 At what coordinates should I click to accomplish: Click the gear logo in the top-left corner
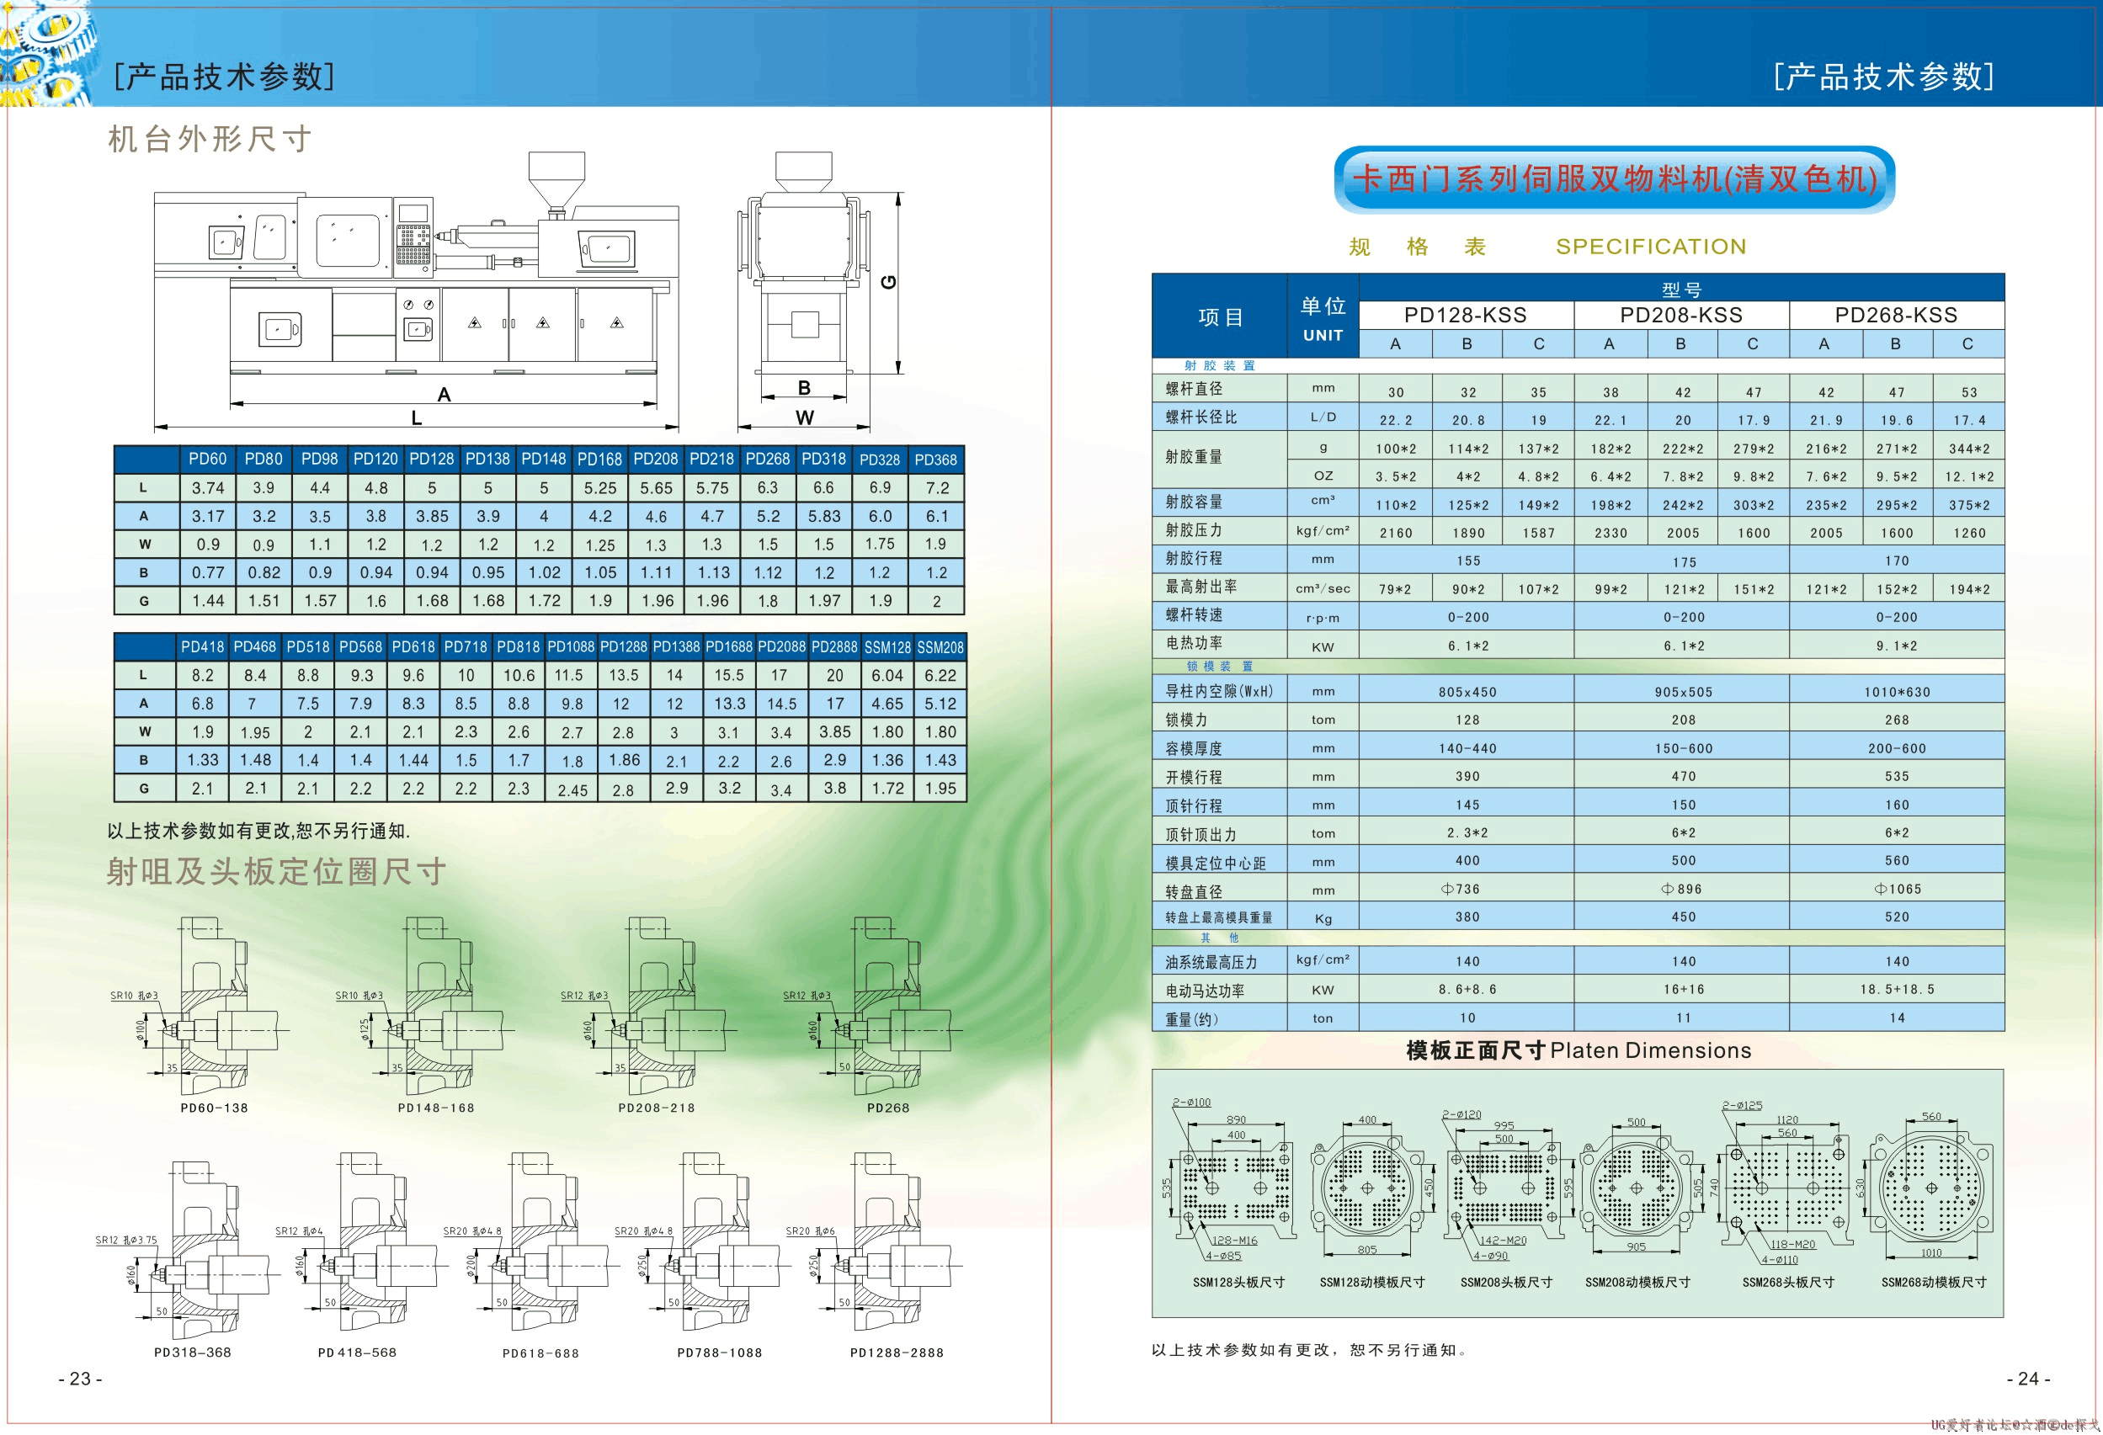point(47,52)
